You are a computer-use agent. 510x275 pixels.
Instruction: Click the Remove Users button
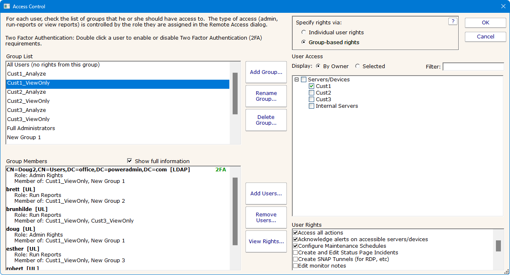click(266, 217)
